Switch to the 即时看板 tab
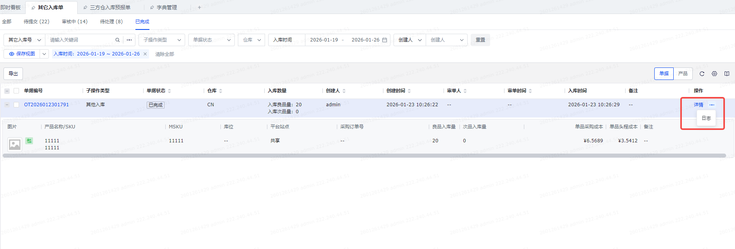This screenshot has width=735, height=249. point(10,7)
